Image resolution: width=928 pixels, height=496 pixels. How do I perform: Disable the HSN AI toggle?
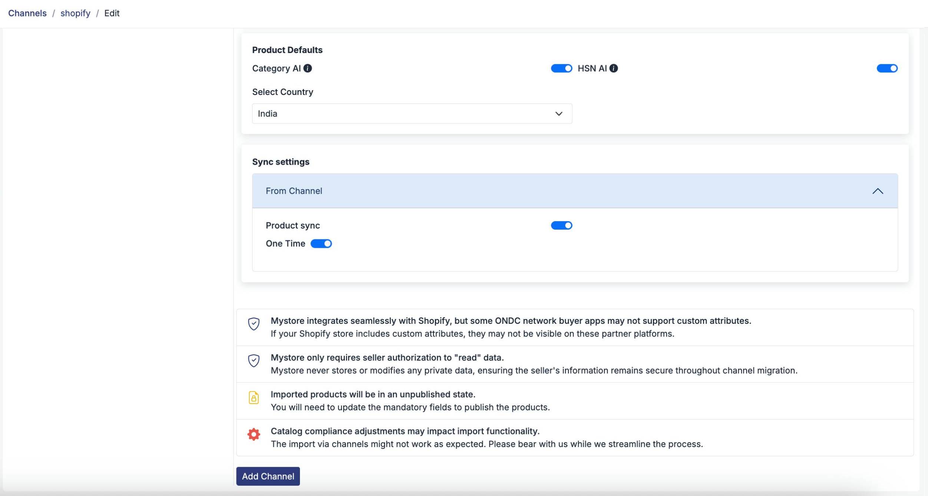point(887,68)
